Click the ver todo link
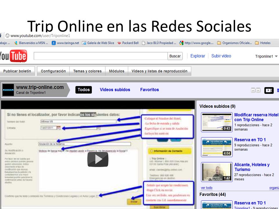The width and height of the screenshot is (279, 209). tap(207, 188)
